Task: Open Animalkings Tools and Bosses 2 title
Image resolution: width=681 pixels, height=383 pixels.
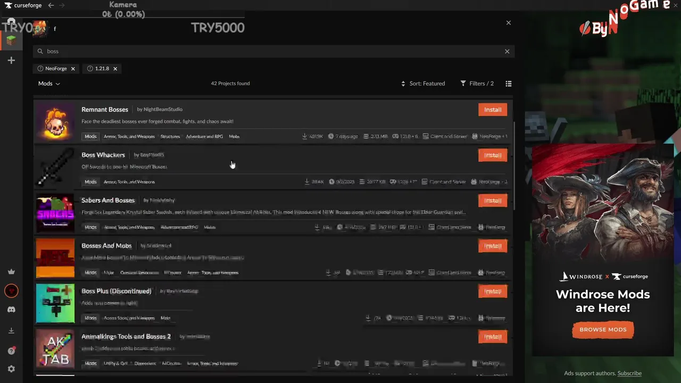Action: click(x=126, y=337)
